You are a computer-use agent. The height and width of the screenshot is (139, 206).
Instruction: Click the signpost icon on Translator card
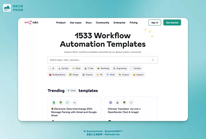tap(124, 103)
